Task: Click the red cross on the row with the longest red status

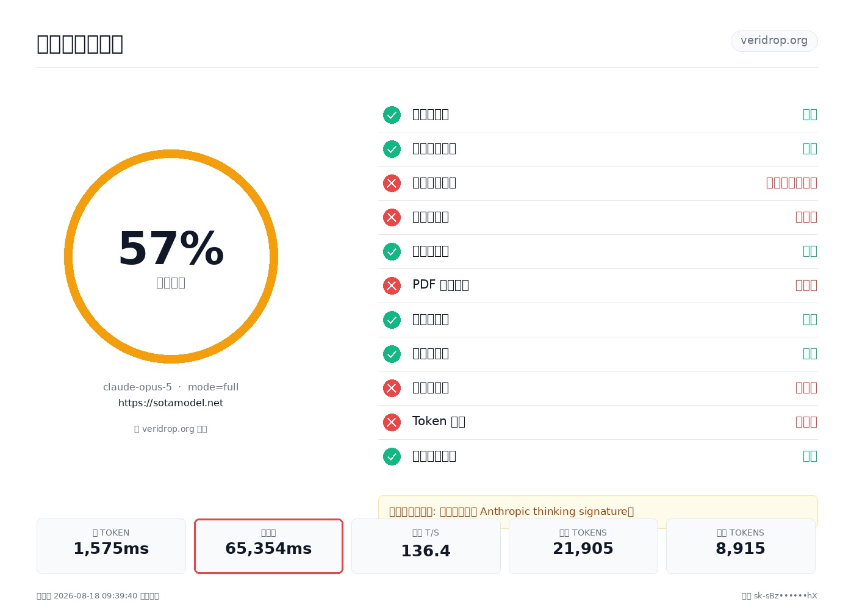Action: pos(392,183)
